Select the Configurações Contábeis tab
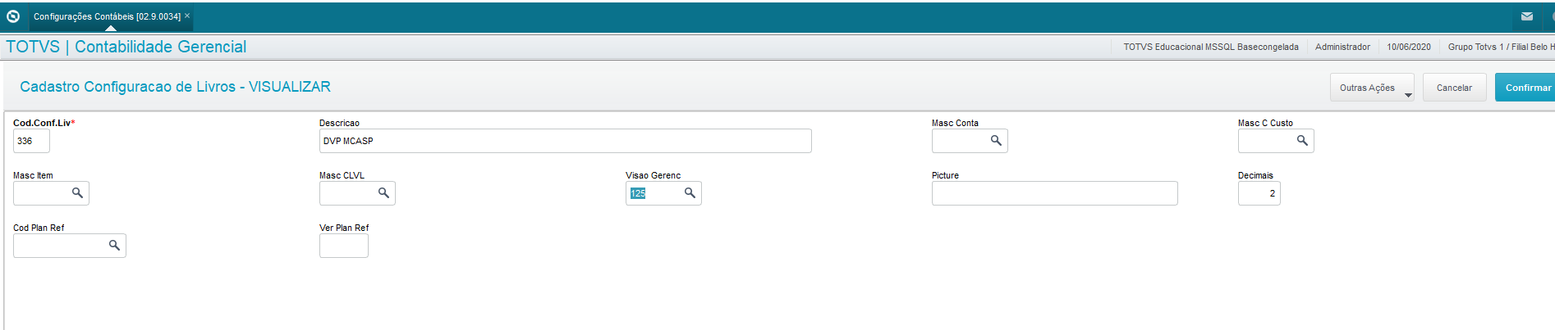The image size is (1555, 330). [x=107, y=16]
